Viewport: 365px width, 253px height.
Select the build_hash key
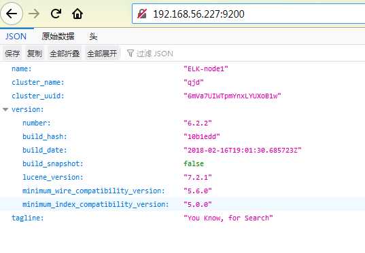tap(45, 136)
